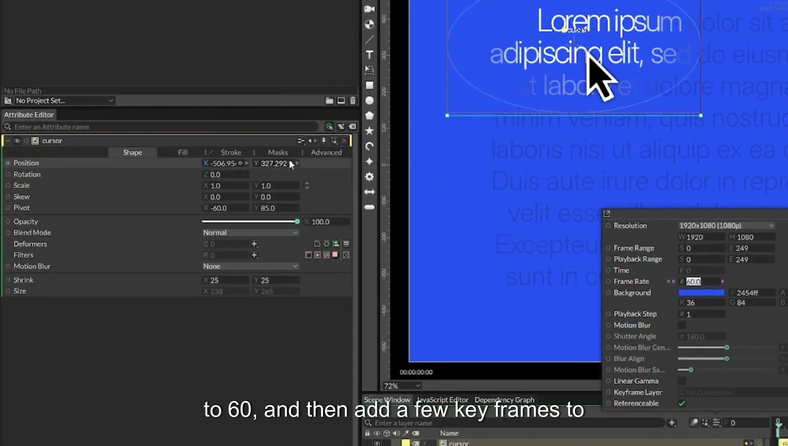Select the Polygon shape tool
Screen dimensions: 788x446
(369, 116)
